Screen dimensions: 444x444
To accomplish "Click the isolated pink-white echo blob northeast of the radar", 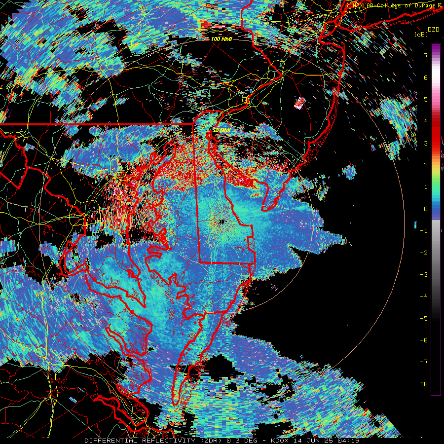I will tap(300, 103).
